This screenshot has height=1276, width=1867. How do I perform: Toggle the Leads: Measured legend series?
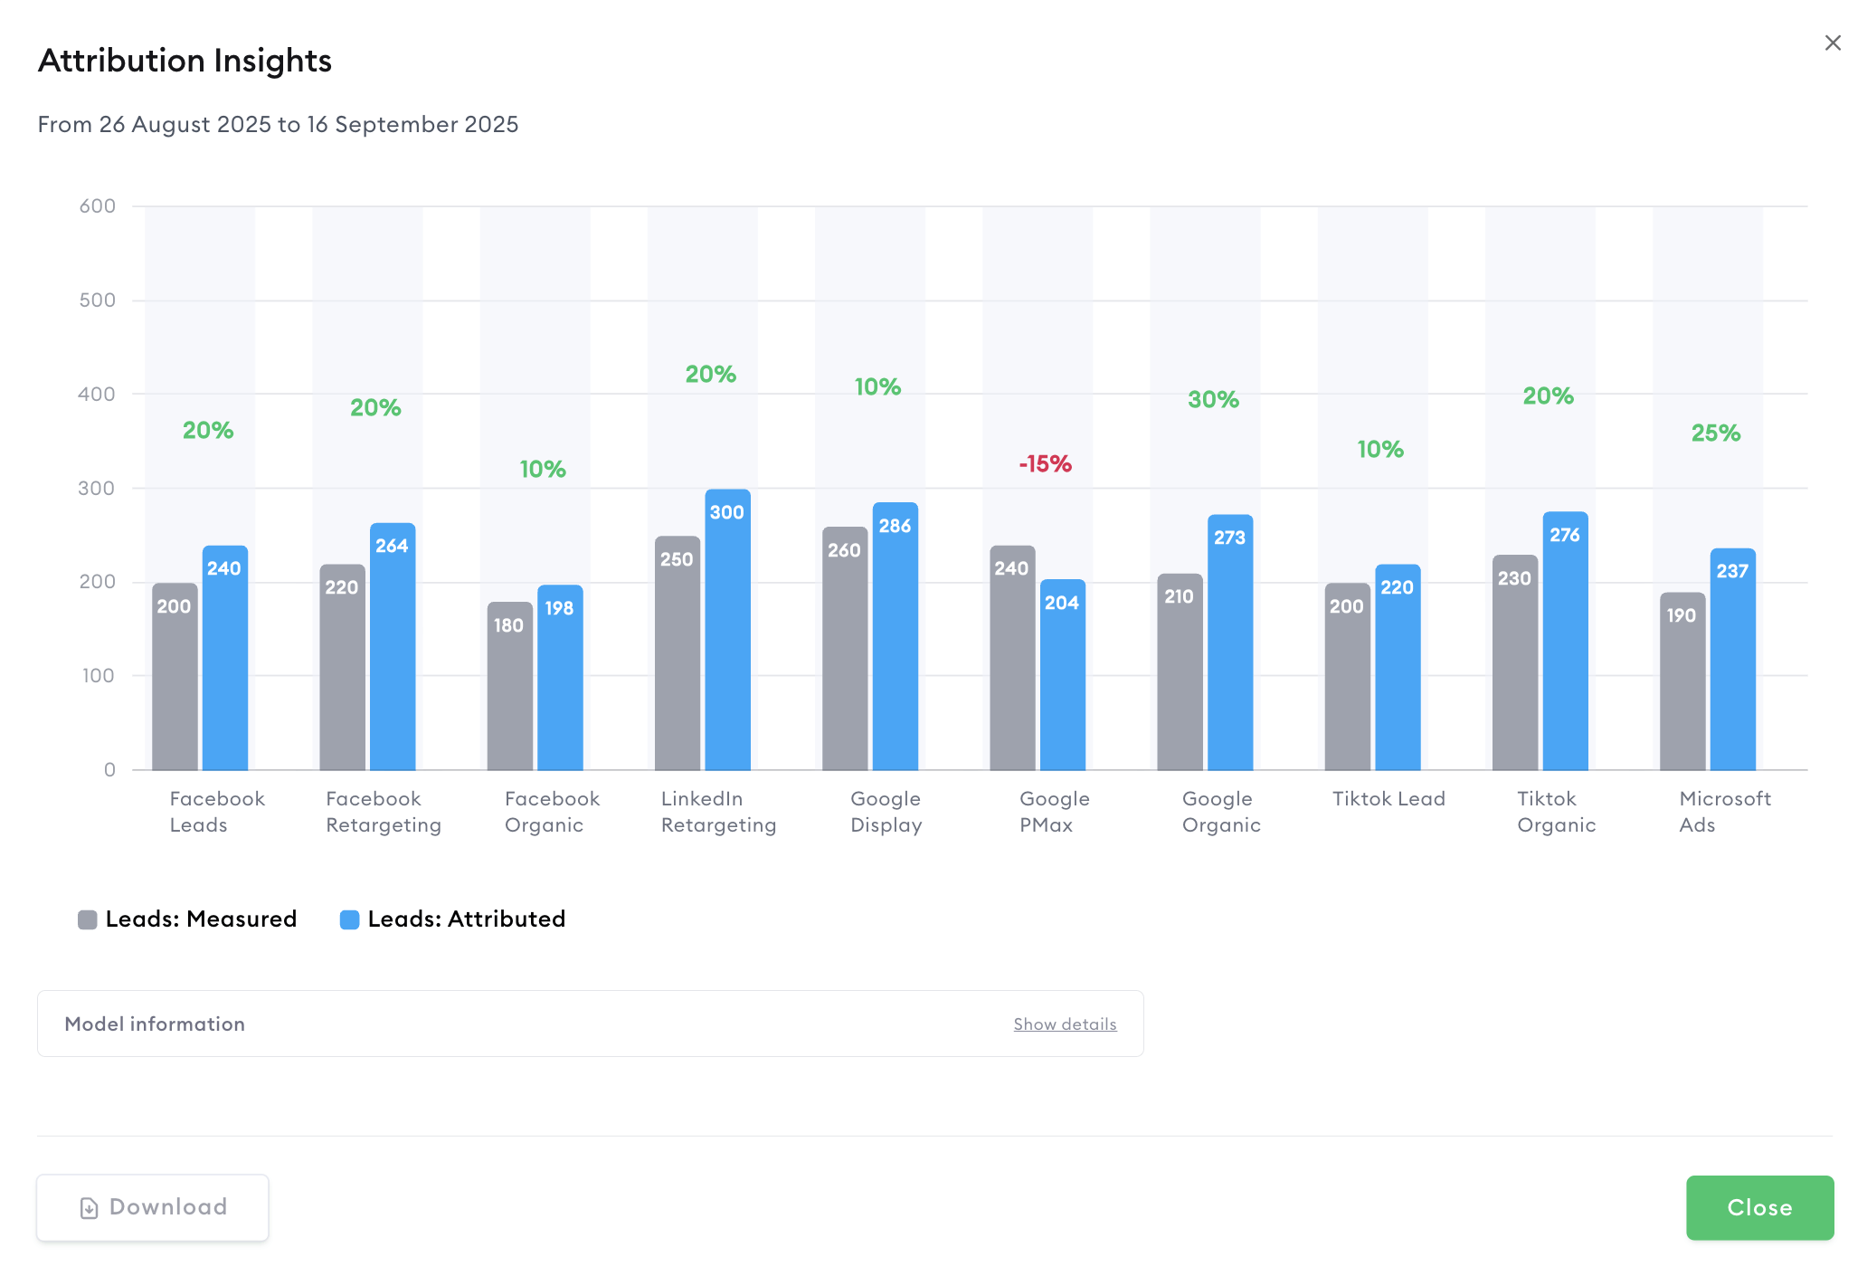(201, 919)
